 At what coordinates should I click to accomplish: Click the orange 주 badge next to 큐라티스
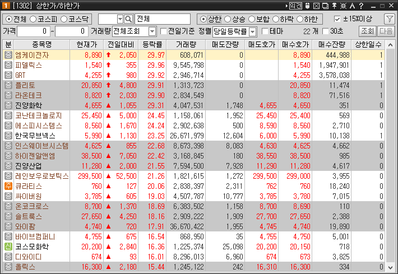pyautogui.click(x=8, y=186)
